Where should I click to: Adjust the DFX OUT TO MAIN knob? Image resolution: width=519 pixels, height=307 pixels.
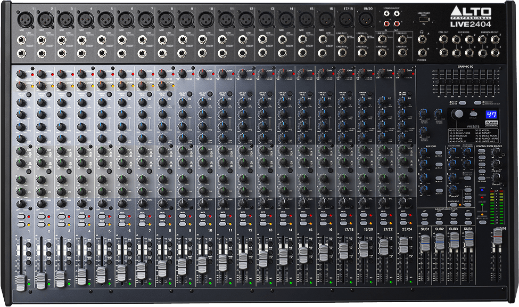click(x=439, y=114)
